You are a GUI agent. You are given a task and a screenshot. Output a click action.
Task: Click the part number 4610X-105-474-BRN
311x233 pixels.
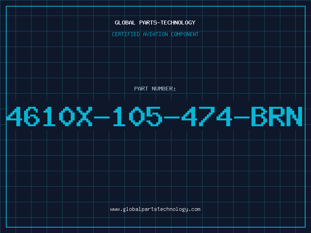click(154, 116)
